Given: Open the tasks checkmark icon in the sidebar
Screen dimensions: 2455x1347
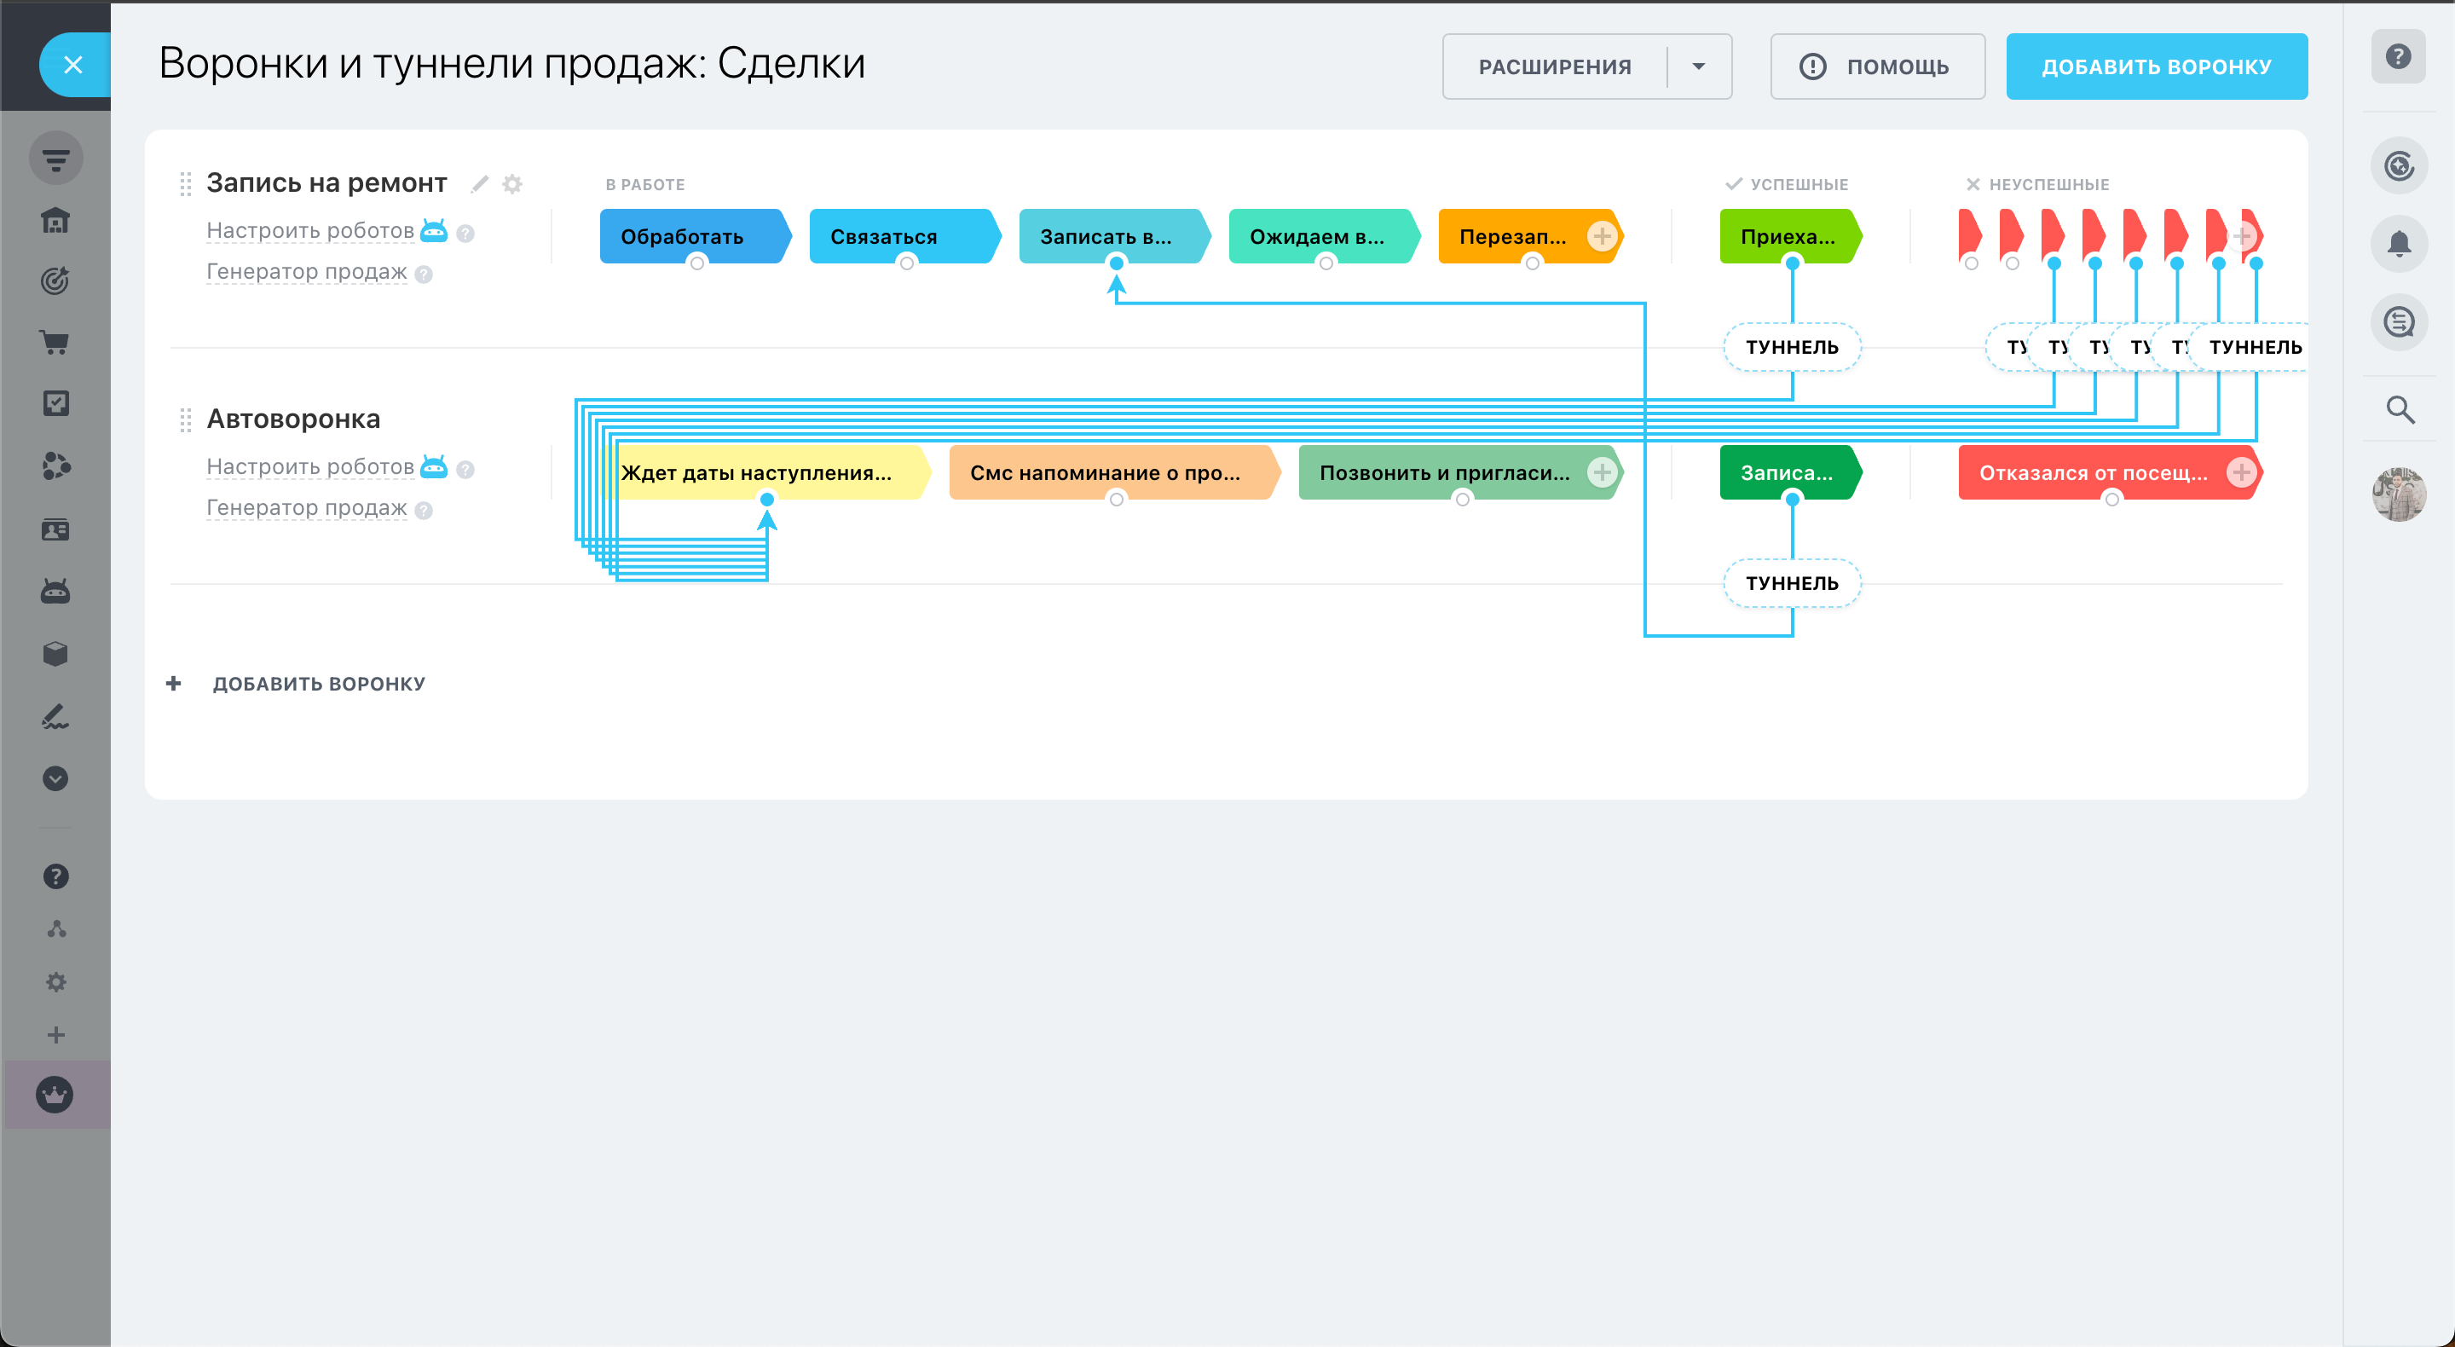Looking at the screenshot, I should point(55,403).
